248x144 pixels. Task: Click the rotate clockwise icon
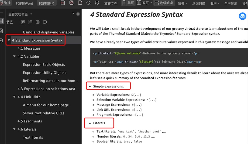(89, 3)
